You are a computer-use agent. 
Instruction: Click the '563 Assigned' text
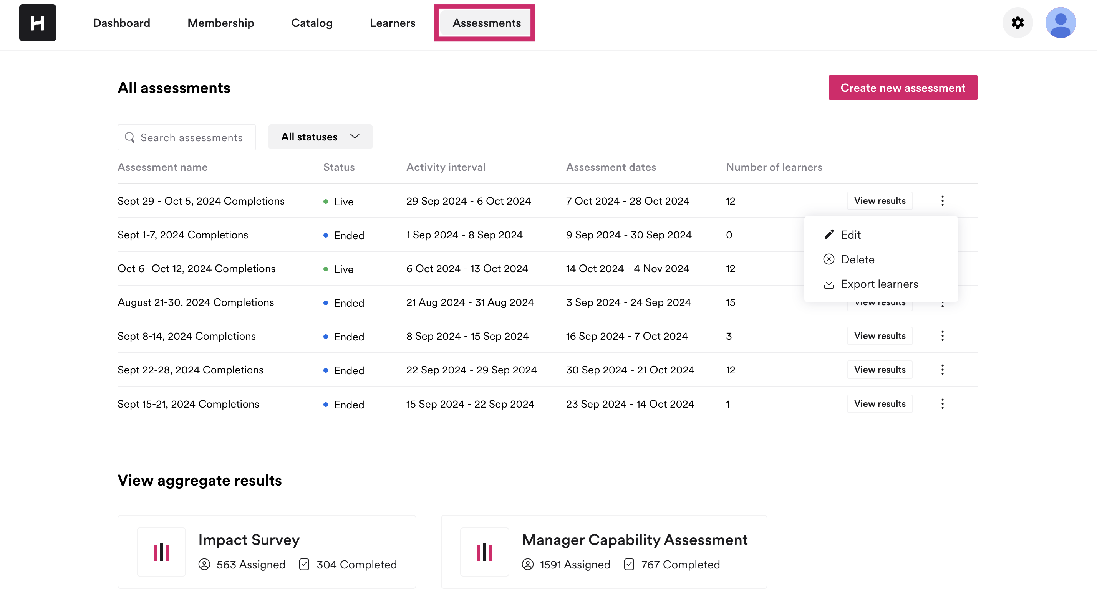pyautogui.click(x=251, y=564)
